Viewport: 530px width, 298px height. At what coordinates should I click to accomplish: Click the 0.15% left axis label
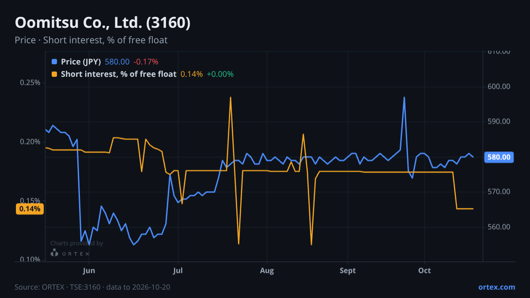point(30,200)
